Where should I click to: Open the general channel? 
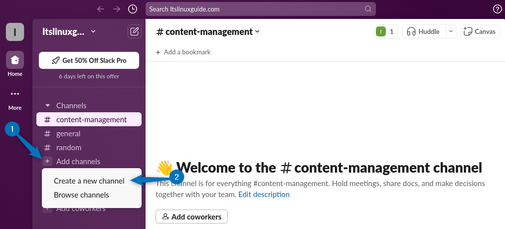68,134
